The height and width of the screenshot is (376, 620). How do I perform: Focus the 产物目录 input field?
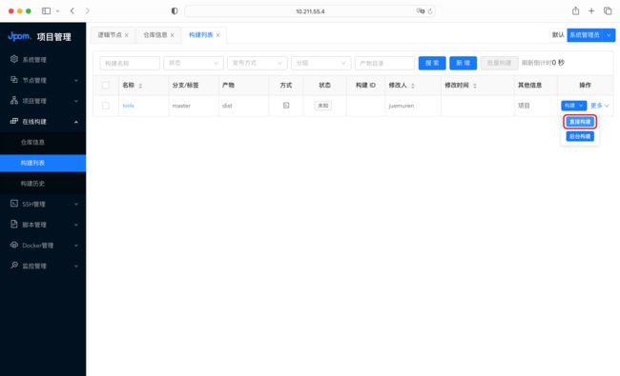point(384,63)
